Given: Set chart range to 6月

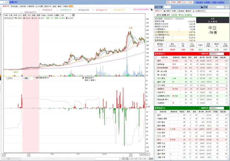Looking at the screenshot, I should click(136, 159).
